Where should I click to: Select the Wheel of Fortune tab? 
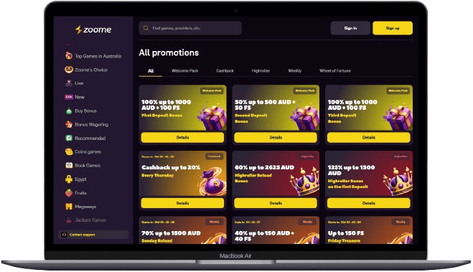click(x=335, y=70)
